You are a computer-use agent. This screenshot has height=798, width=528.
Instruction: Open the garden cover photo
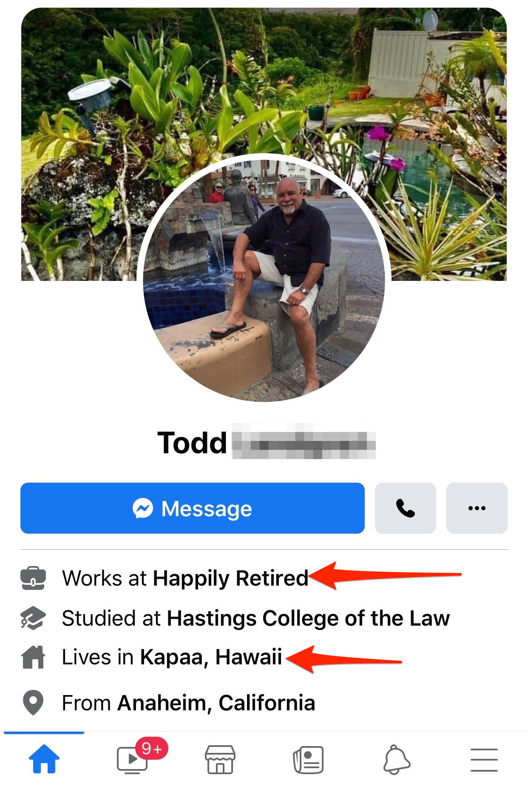tap(264, 85)
